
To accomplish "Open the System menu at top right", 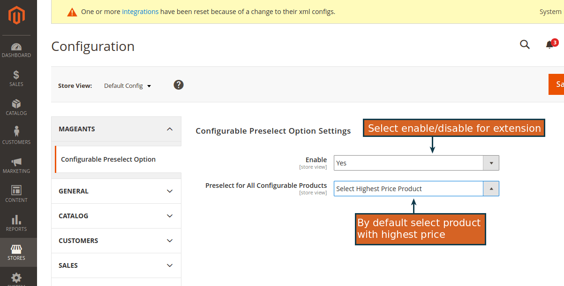I will 550,11.
